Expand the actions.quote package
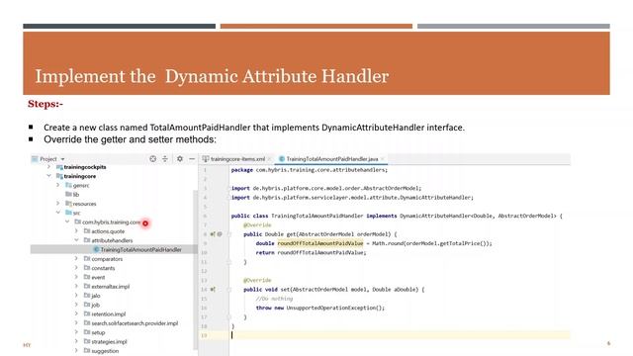633x356 pixels. (x=76, y=231)
